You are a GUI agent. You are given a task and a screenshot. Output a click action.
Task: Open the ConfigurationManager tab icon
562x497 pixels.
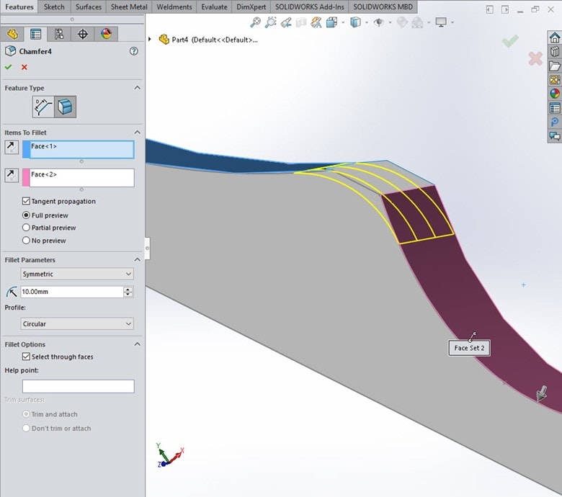click(59, 34)
